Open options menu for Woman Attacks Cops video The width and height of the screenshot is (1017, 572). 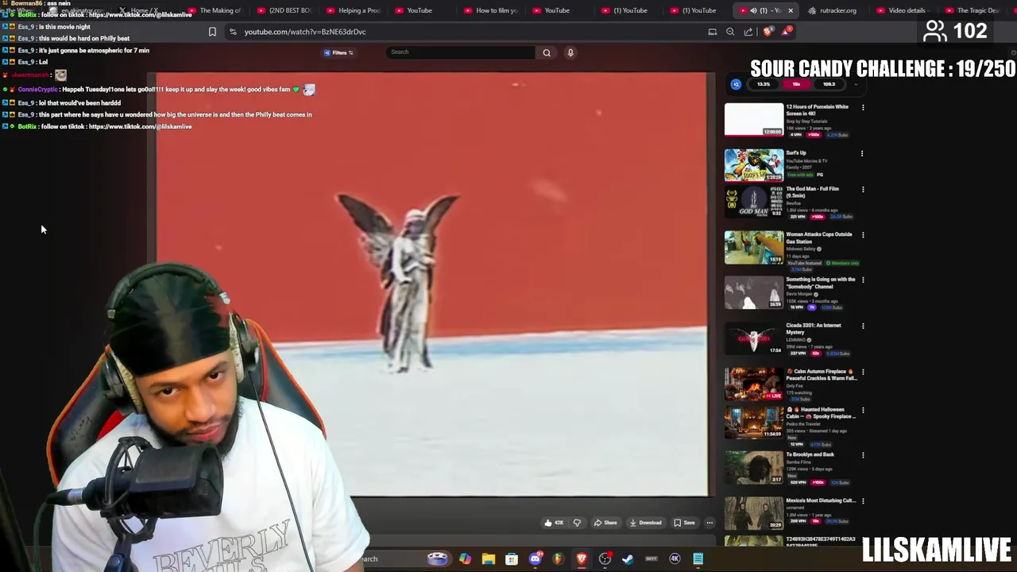point(862,234)
